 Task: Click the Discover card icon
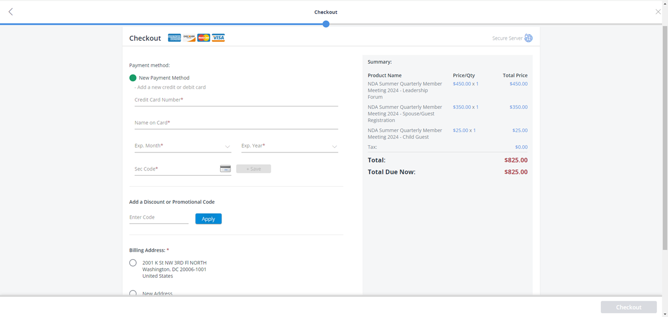[189, 38]
